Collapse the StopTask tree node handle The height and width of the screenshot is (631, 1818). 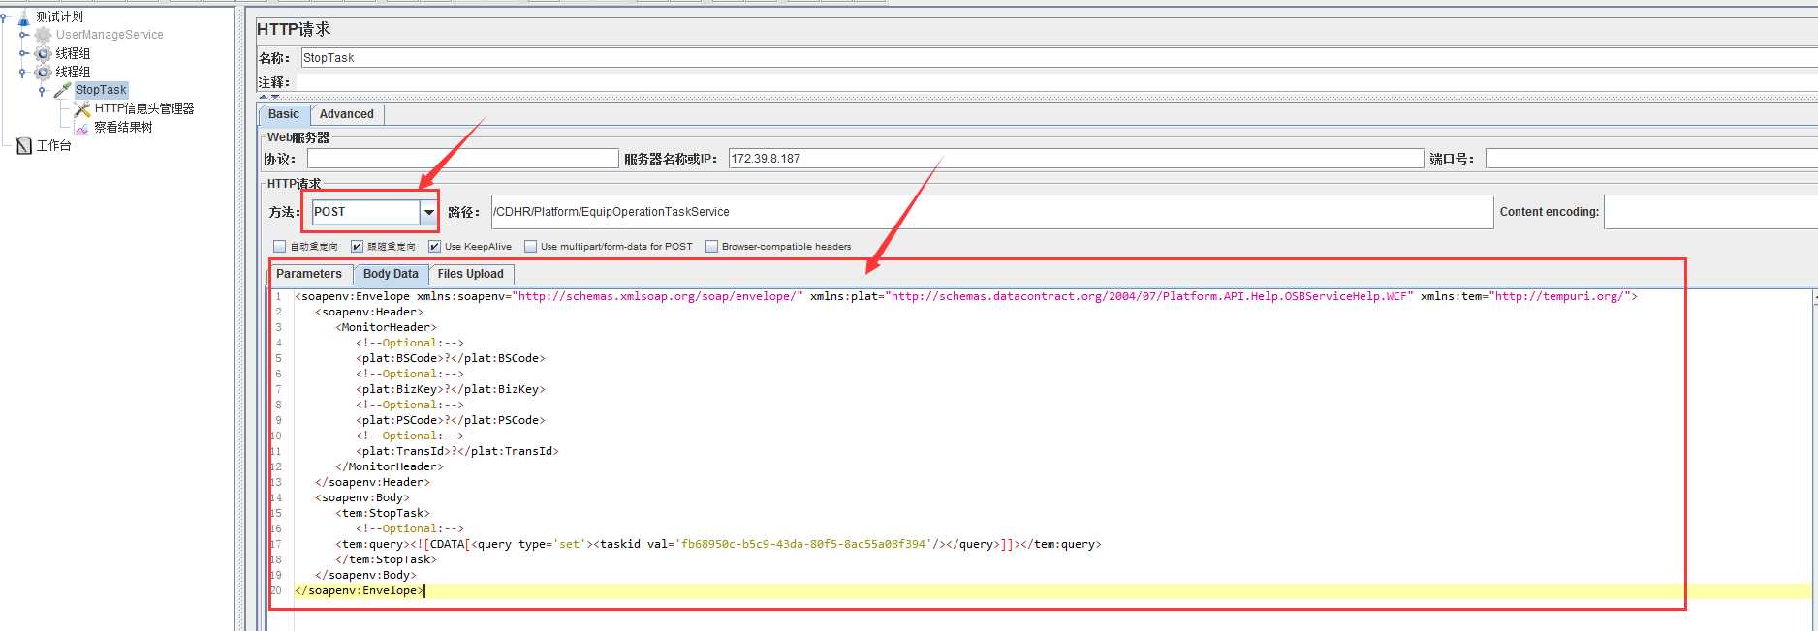click(42, 91)
